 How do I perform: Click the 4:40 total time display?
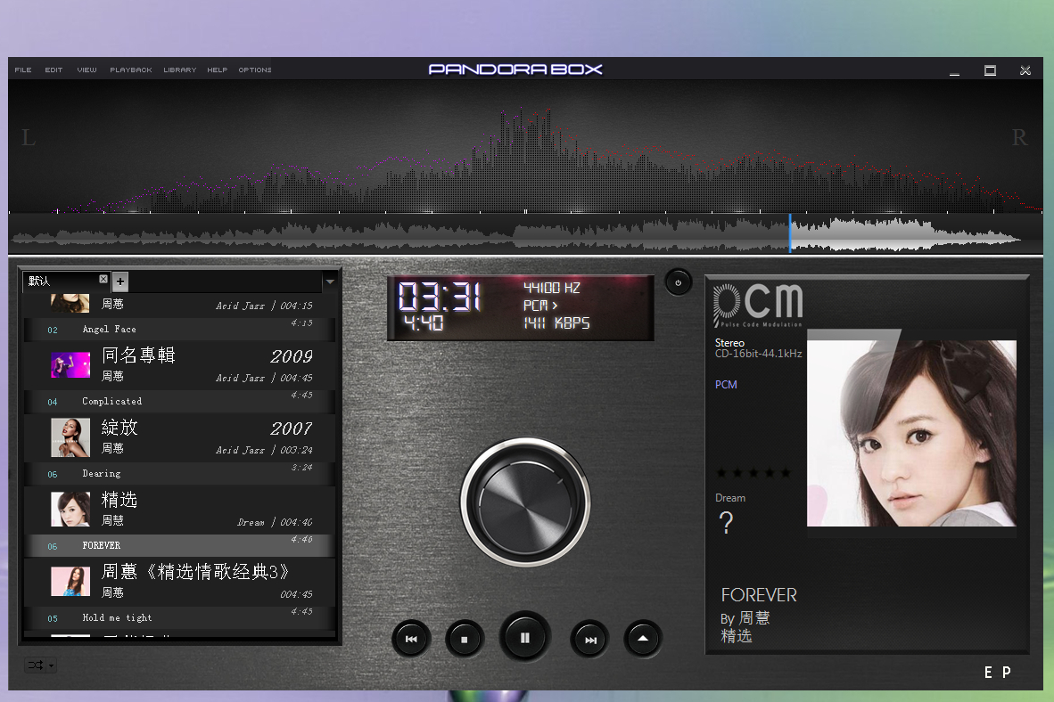tap(424, 323)
